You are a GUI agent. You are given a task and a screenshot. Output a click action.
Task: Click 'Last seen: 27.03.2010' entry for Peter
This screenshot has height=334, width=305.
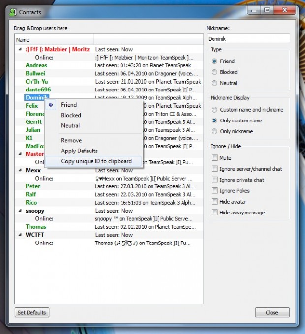pos(145,186)
